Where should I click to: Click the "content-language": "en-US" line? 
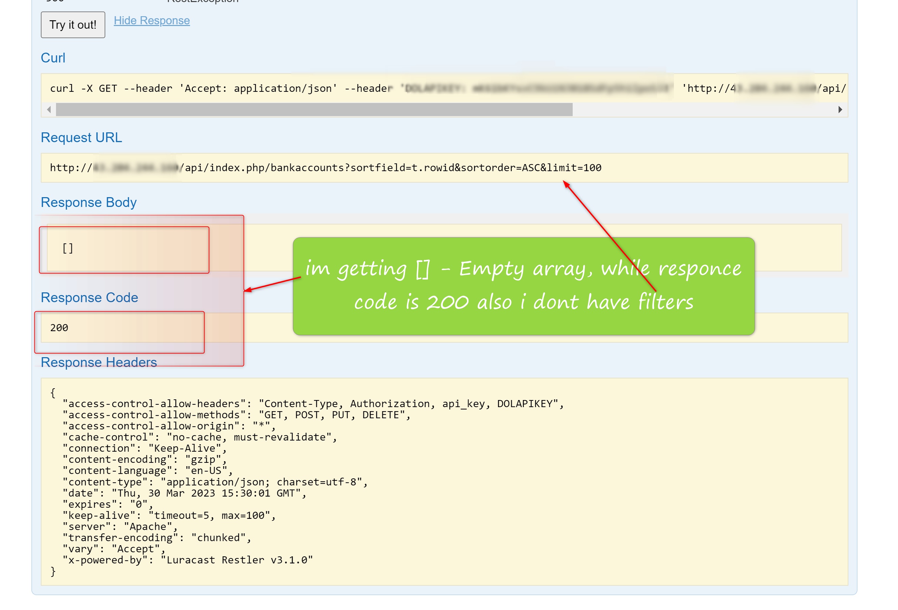(147, 471)
